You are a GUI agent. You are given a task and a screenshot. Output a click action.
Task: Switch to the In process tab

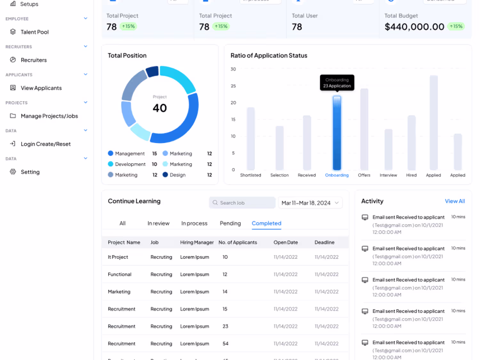[194, 223]
